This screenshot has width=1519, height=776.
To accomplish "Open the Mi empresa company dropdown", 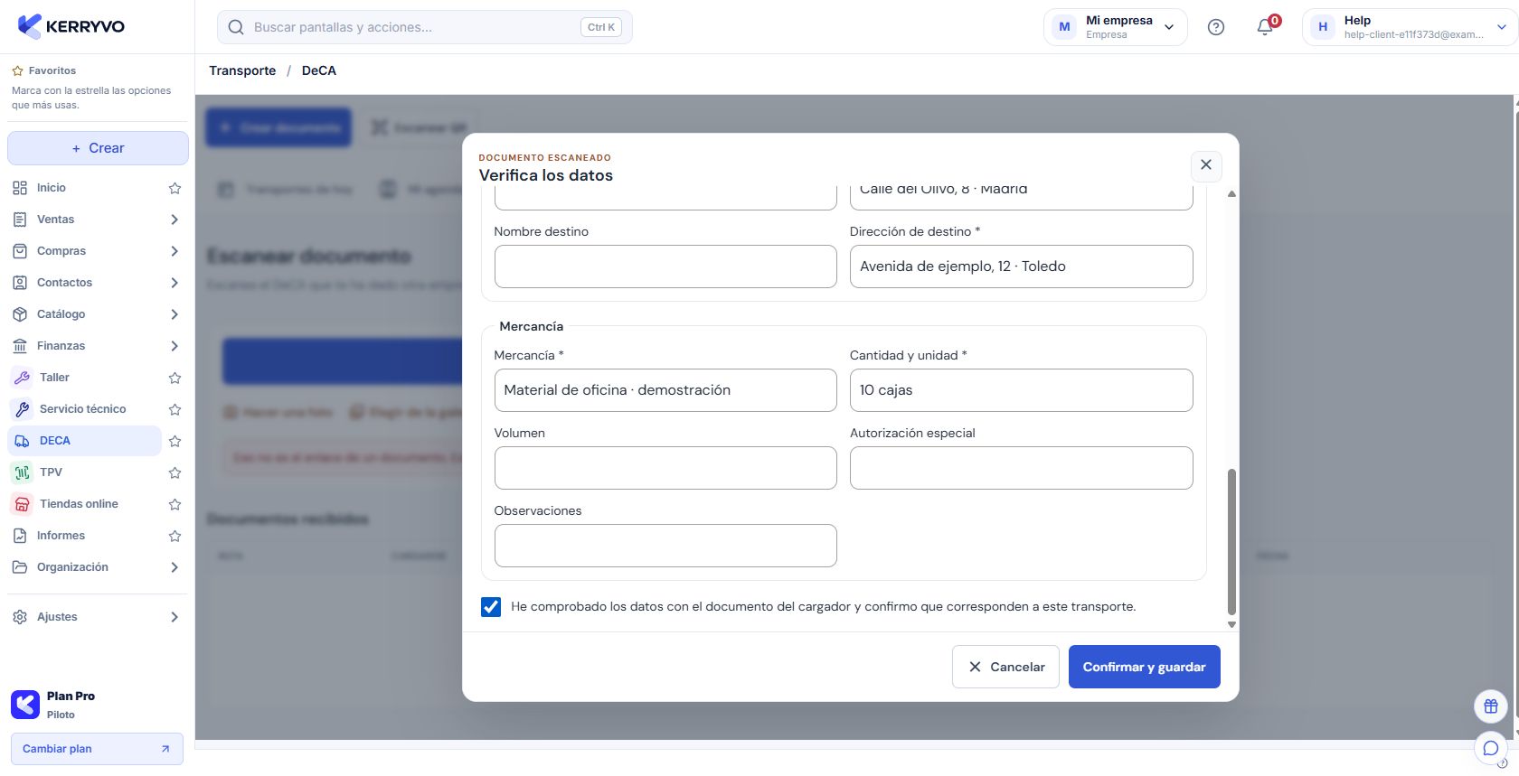I will 1116,27.
